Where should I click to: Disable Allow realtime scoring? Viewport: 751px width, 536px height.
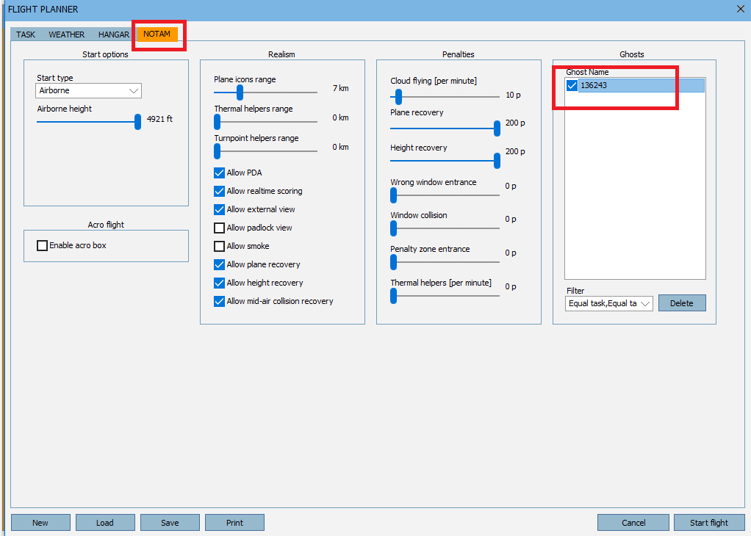click(x=218, y=191)
